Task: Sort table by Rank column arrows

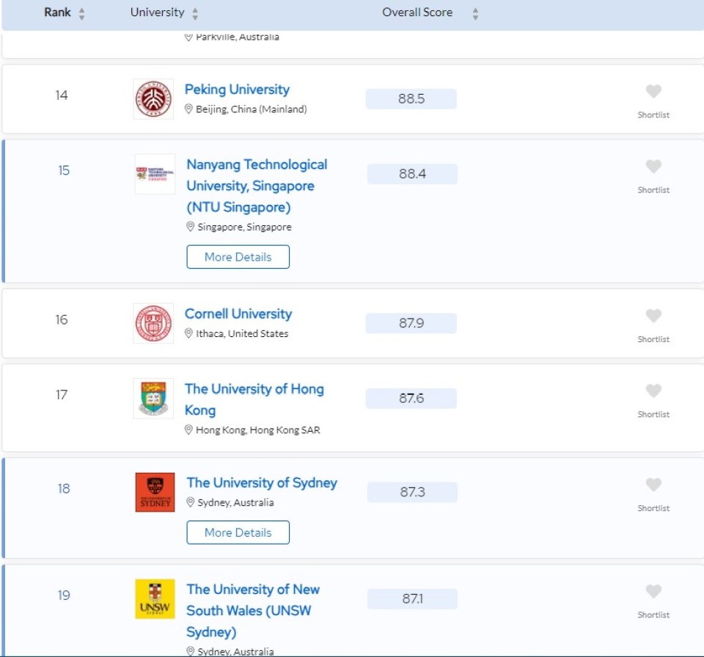Action: pos(81,13)
